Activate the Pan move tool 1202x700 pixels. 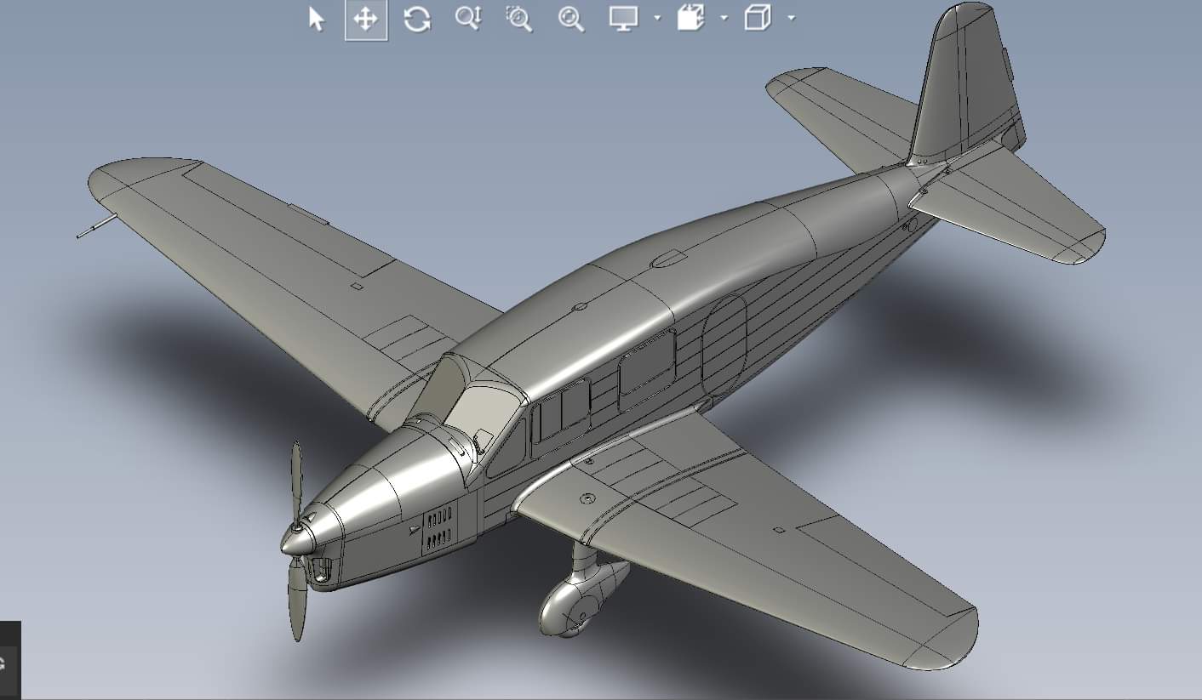pos(366,20)
